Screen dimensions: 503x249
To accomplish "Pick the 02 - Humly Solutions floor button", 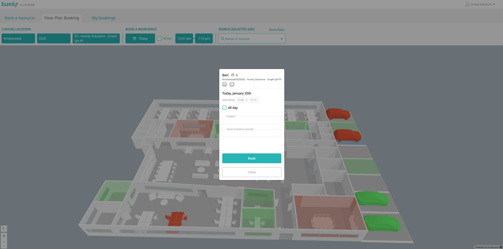I will click(x=96, y=38).
